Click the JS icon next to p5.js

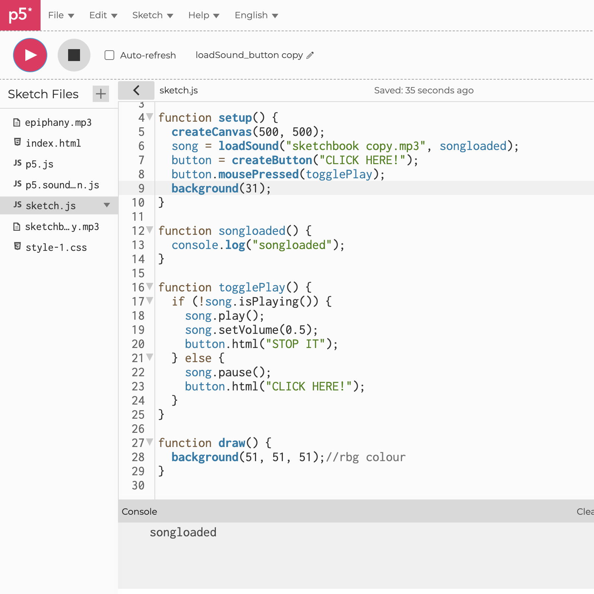(x=17, y=163)
